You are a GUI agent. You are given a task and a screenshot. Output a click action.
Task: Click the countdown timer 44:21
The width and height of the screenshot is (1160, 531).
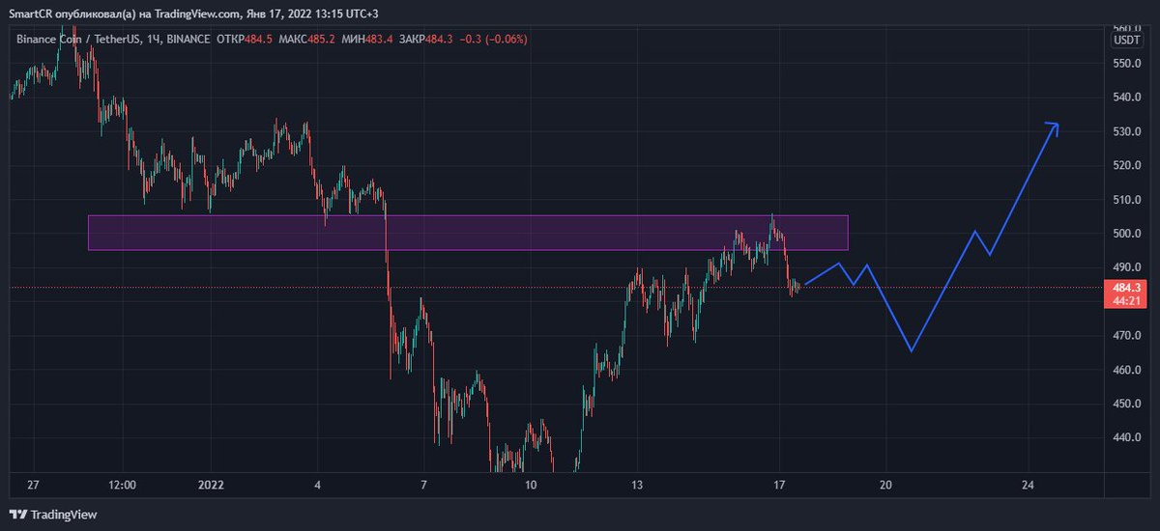coord(1127,301)
